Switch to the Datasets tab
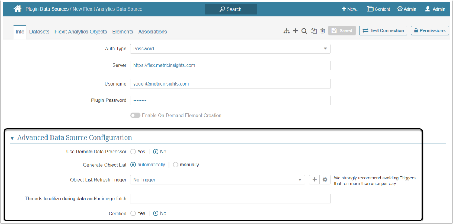 click(x=39, y=32)
